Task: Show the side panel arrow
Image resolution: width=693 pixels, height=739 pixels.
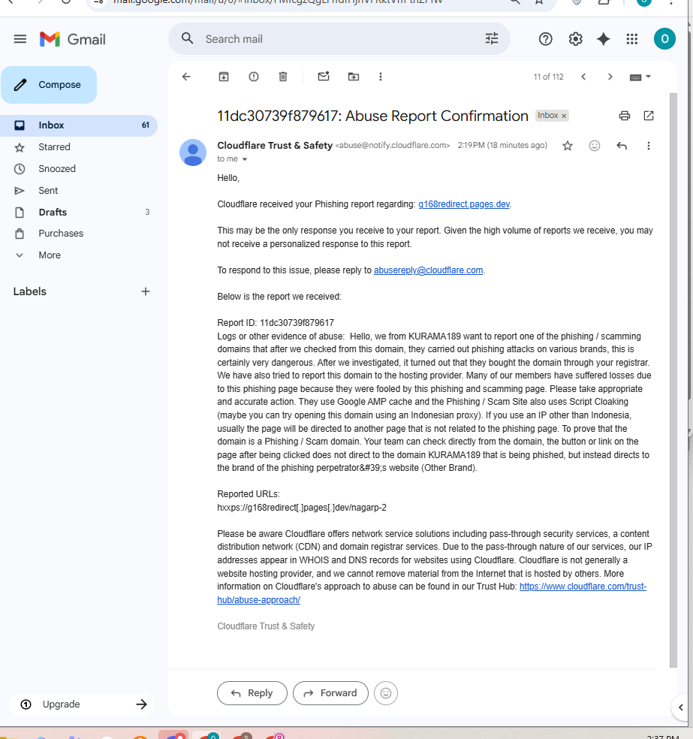Action: [681, 707]
